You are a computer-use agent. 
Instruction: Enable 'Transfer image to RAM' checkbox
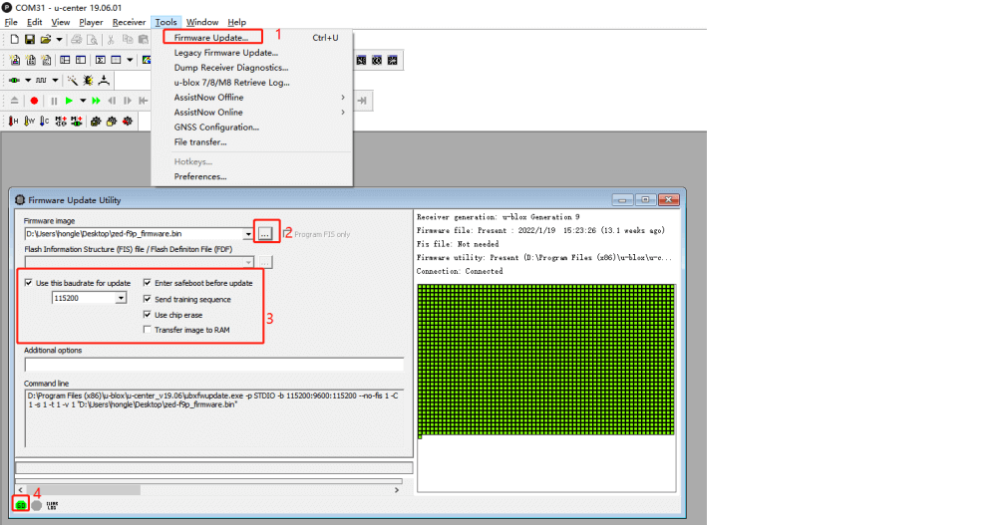point(149,330)
